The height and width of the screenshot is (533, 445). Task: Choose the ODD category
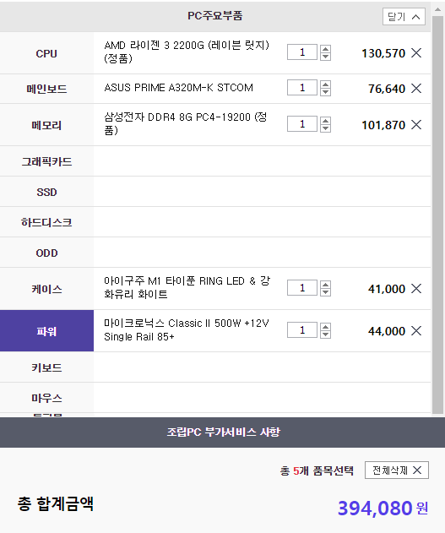pyautogui.click(x=46, y=253)
